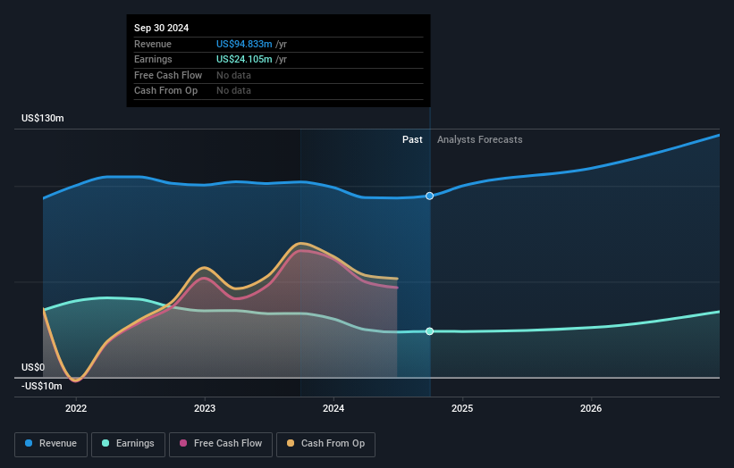The height and width of the screenshot is (468, 734).
Task: Click the Revenue tooltip row label
Action: [153, 44]
